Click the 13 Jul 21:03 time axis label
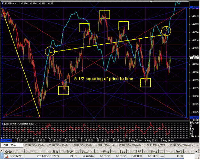The height and width of the screenshot is (159, 200). coord(55,140)
